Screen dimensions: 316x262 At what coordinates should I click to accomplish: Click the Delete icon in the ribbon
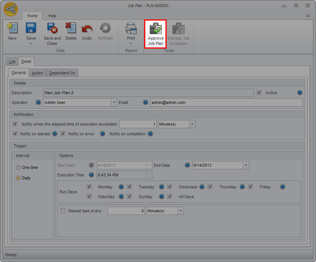pos(71,28)
